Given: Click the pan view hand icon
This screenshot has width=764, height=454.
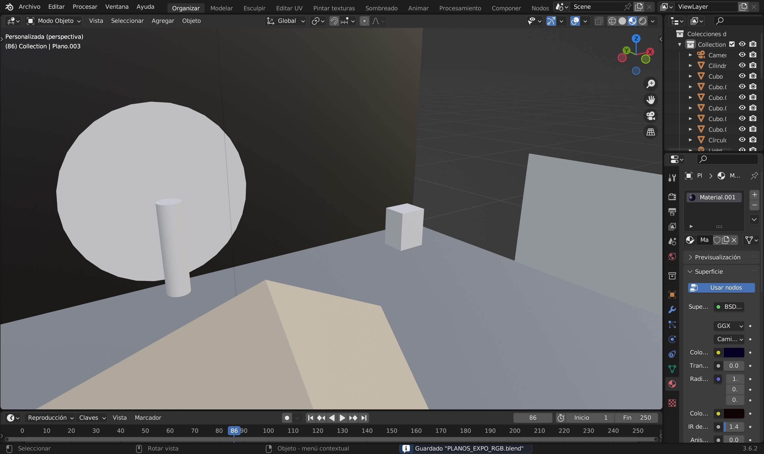Looking at the screenshot, I should 651,100.
